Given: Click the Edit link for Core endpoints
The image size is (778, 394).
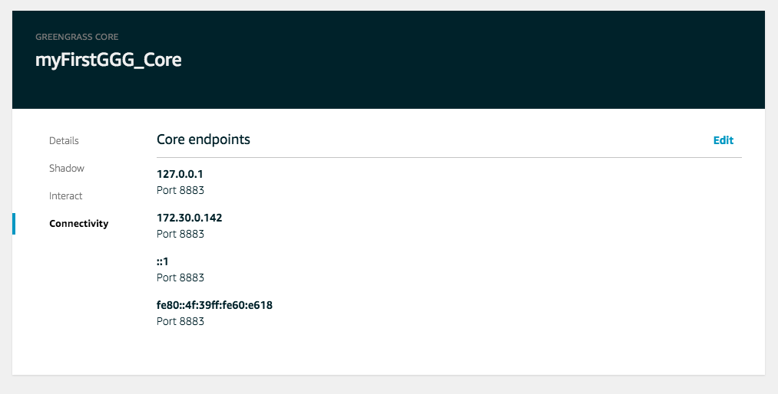Looking at the screenshot, I should click(723, 140).
